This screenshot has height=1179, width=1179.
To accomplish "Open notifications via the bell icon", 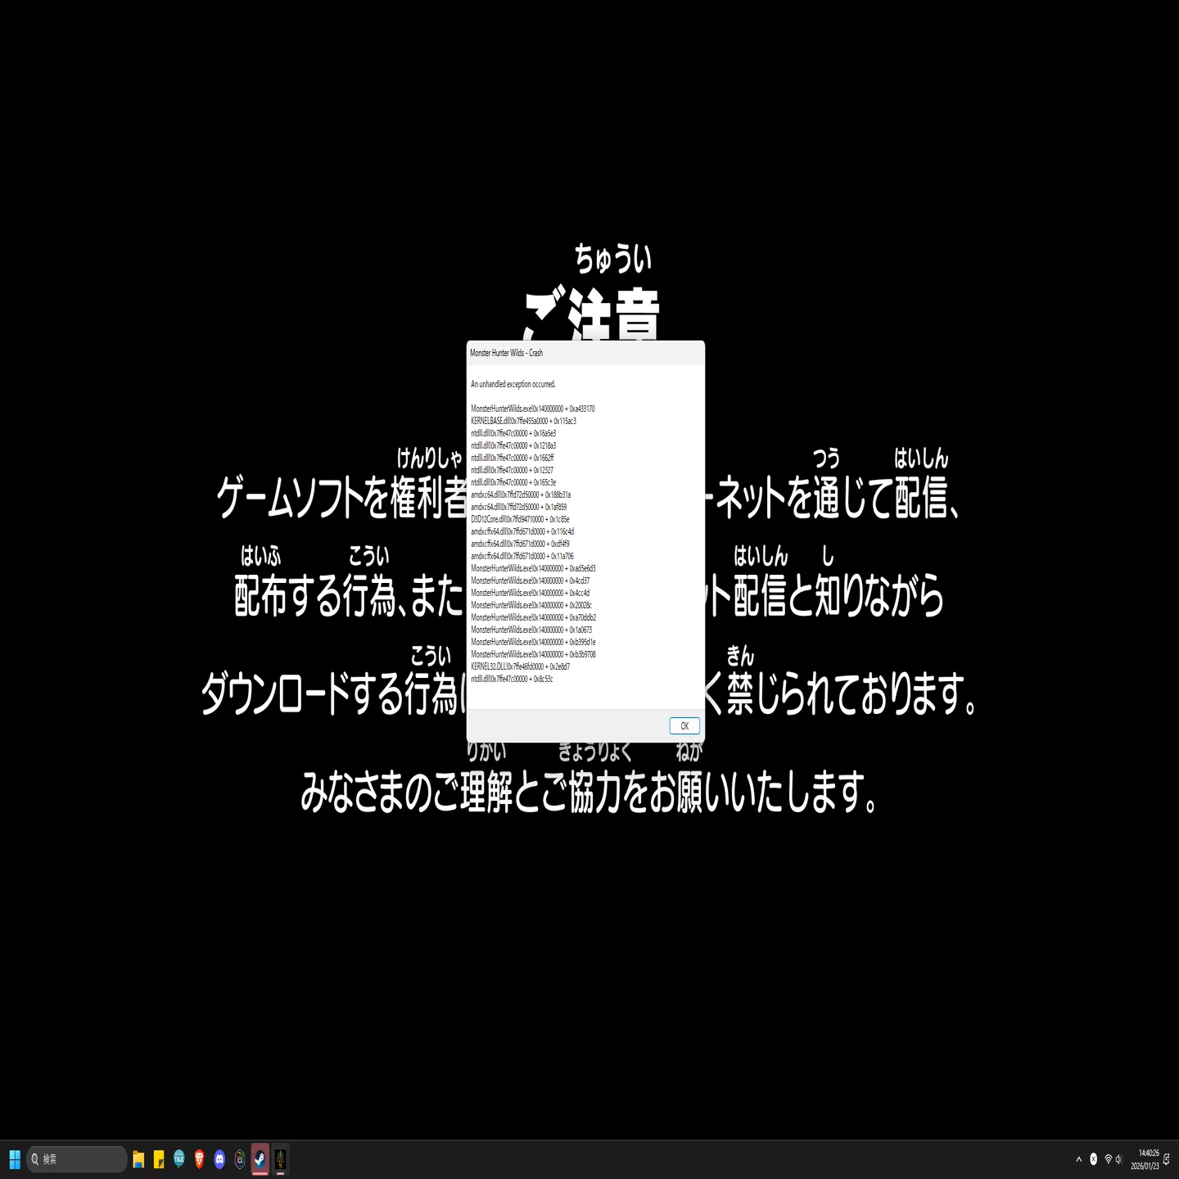I will point(1167,1159).
